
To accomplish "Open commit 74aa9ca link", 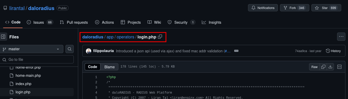I will 301,51.
